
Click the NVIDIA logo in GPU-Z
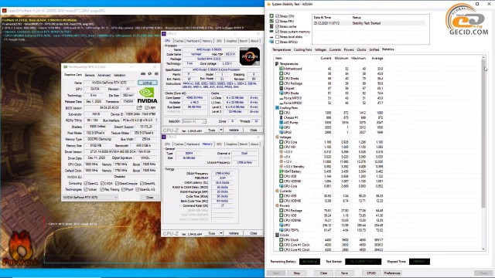[x=147, y=95]
